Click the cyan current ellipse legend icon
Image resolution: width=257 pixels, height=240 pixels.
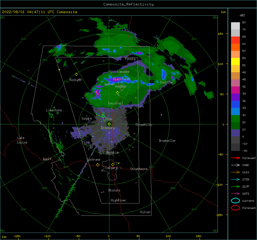click(235, 201)
